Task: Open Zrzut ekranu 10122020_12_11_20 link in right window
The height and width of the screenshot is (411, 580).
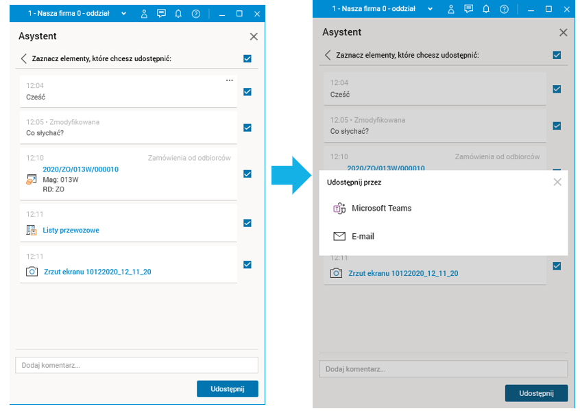Action: pyautogui.click(x=403, y=273)
